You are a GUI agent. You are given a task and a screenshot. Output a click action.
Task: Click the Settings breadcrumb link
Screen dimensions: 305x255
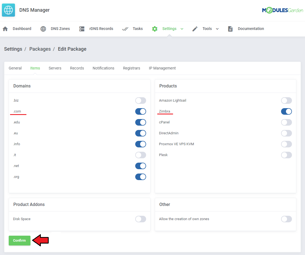13,49
